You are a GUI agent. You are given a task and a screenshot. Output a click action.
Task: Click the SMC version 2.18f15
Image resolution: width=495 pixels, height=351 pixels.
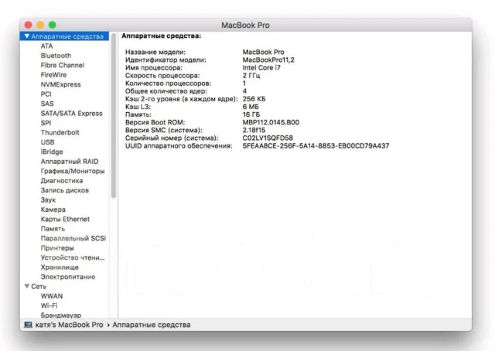point(254,130)
